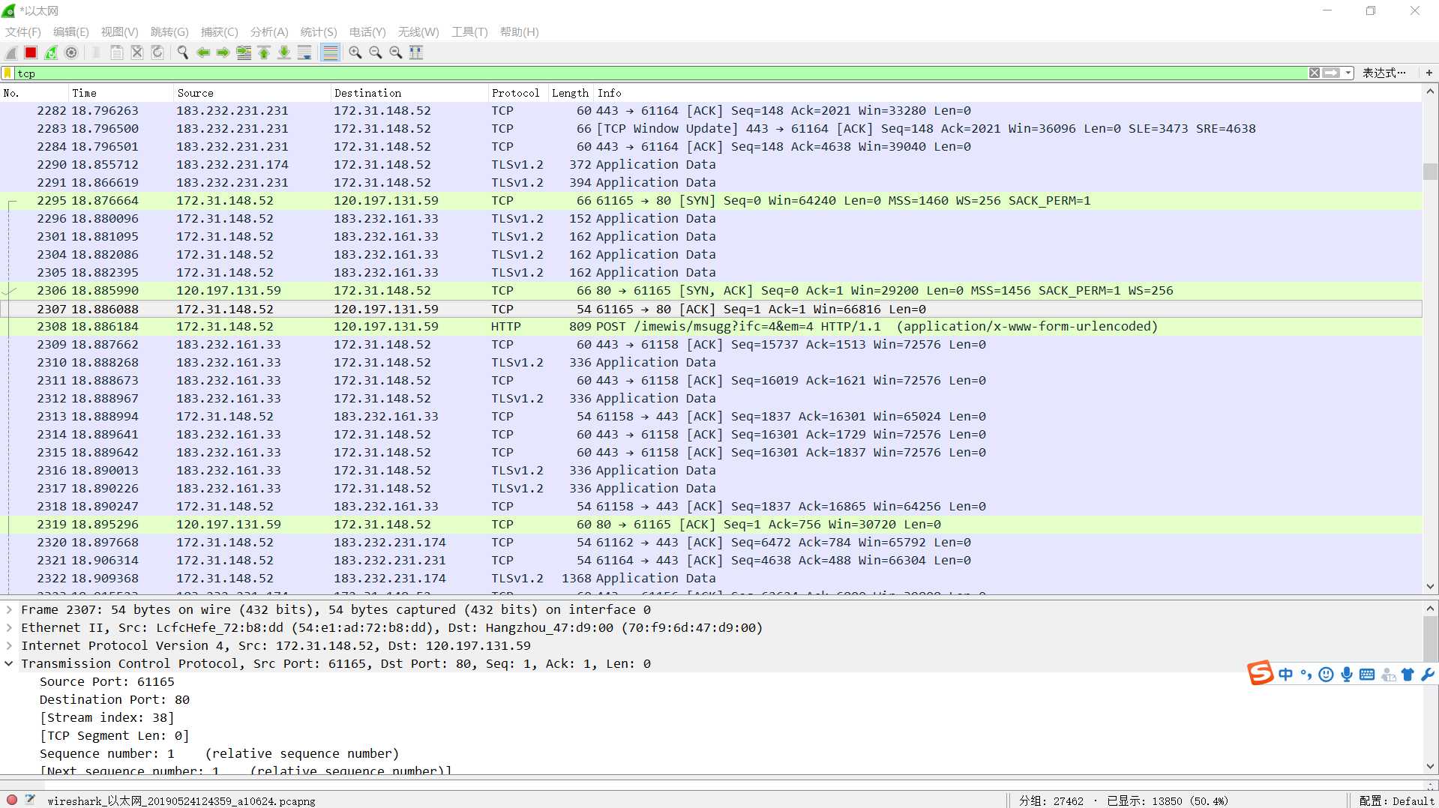Sort packets by the Time column
This screenshot has width=1439, height=808.
[120, 93]
